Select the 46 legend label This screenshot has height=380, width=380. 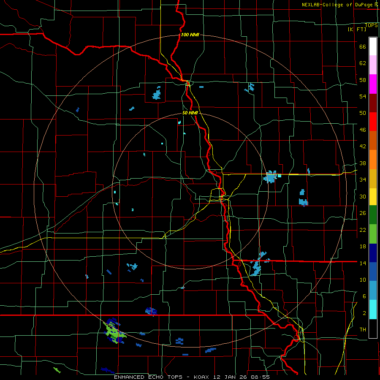pyautogui.click(x=363, y=130)
